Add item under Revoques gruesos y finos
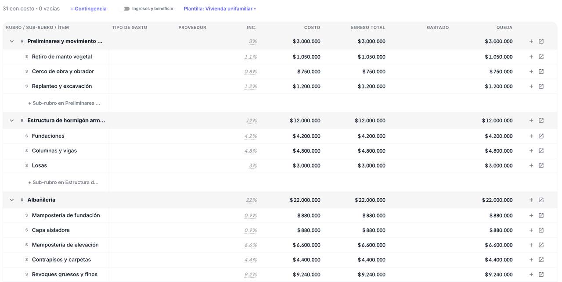The height and width of the screenshot is (282, 562). 531,275
